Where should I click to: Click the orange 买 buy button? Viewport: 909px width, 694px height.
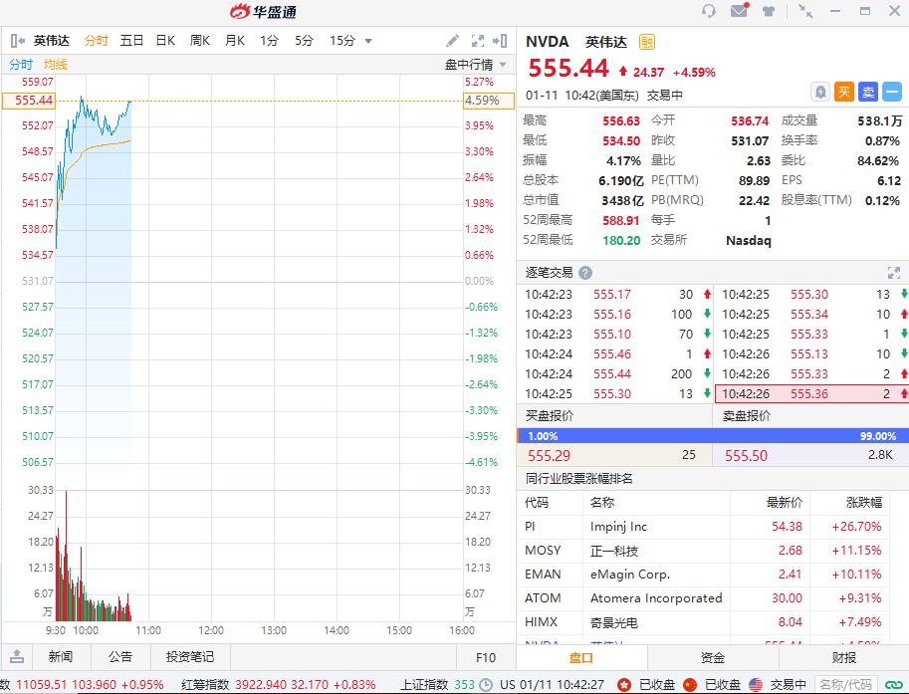[x=843, y=93]
